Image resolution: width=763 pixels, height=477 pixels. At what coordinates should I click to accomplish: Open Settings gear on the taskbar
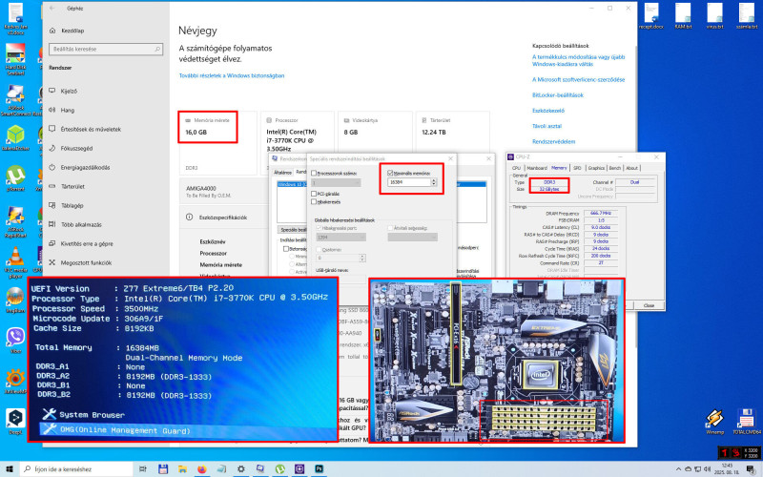coord(241,469)
